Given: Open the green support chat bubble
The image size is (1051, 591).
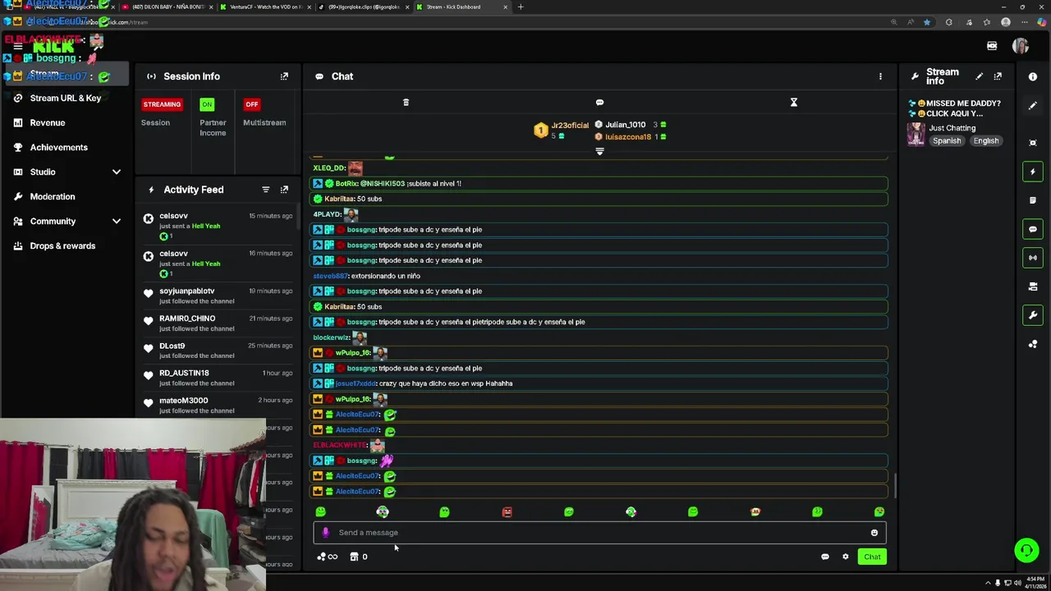Looking at the screenshot, I should (x=1026, y=550).
